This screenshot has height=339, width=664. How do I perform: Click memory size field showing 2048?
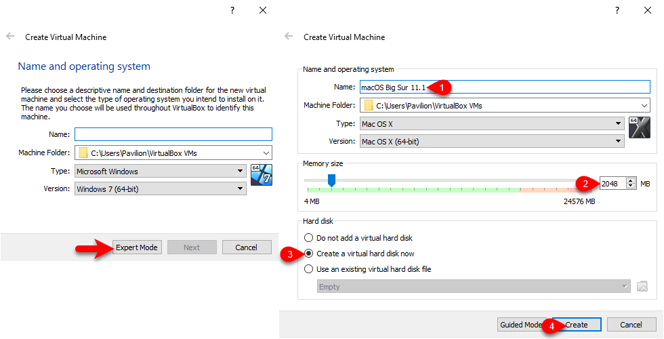[x=613, y=184]
